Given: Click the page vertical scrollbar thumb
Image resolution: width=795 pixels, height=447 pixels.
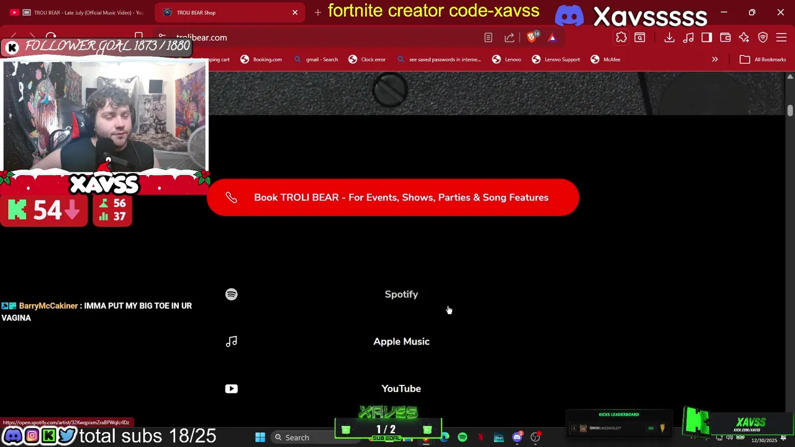Looking at the screenshot, I should coord(790,111).
